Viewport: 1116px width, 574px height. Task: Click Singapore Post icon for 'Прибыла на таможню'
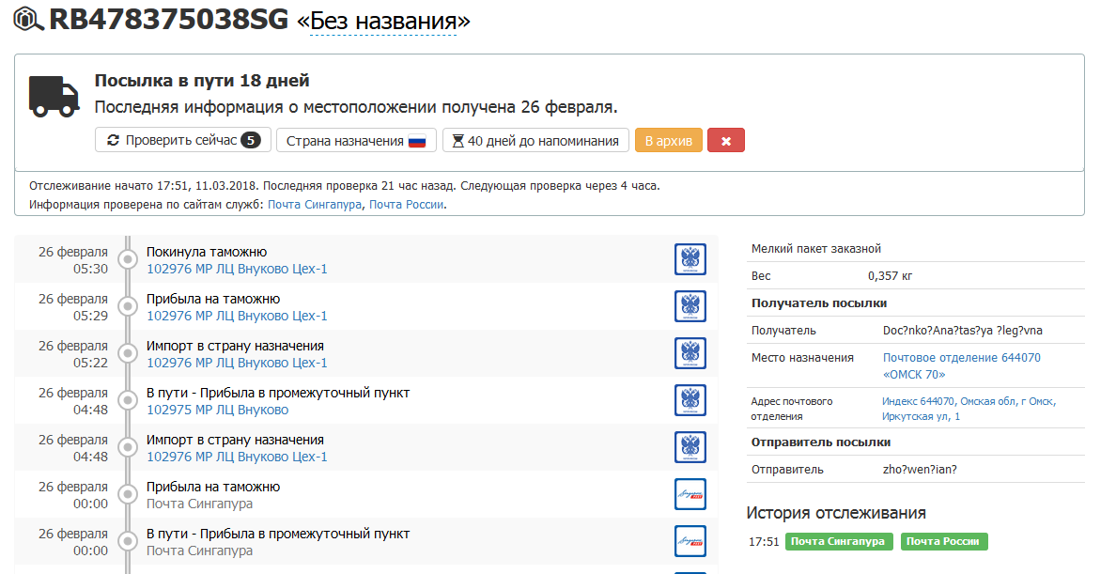click(x=690, y=494)
